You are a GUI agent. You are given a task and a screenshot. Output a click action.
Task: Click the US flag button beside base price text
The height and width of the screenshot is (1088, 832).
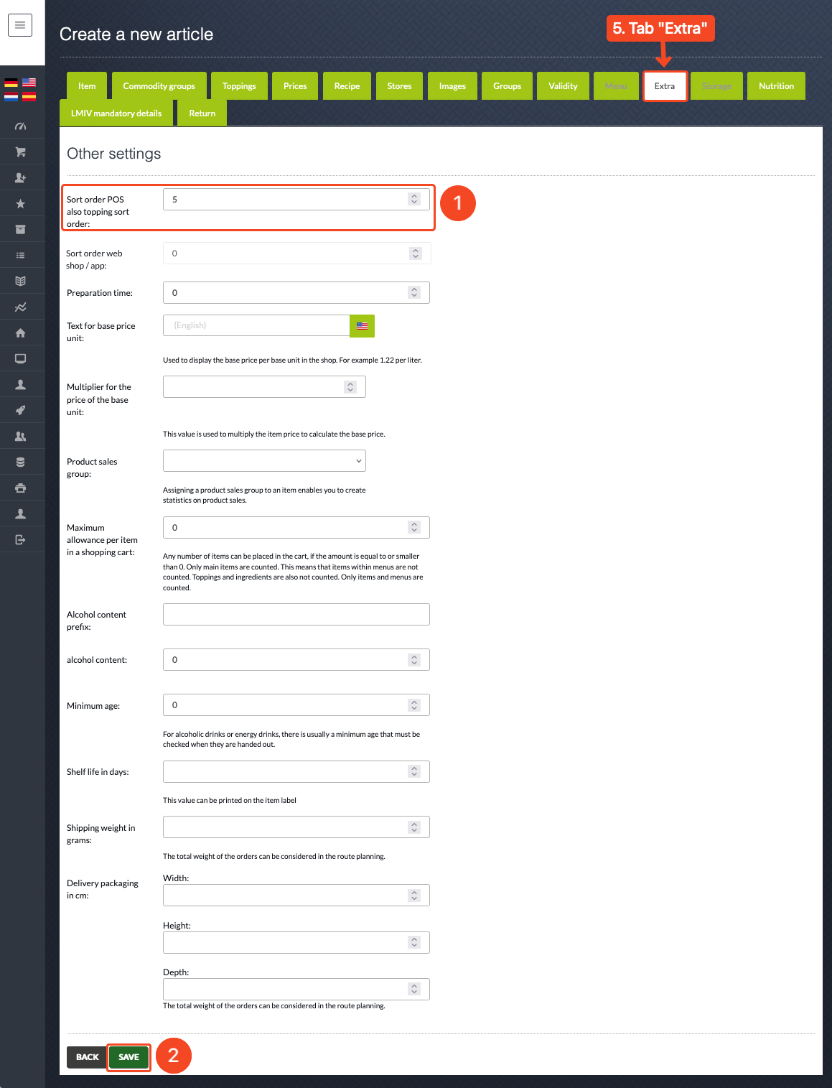(x=362, y=326)
